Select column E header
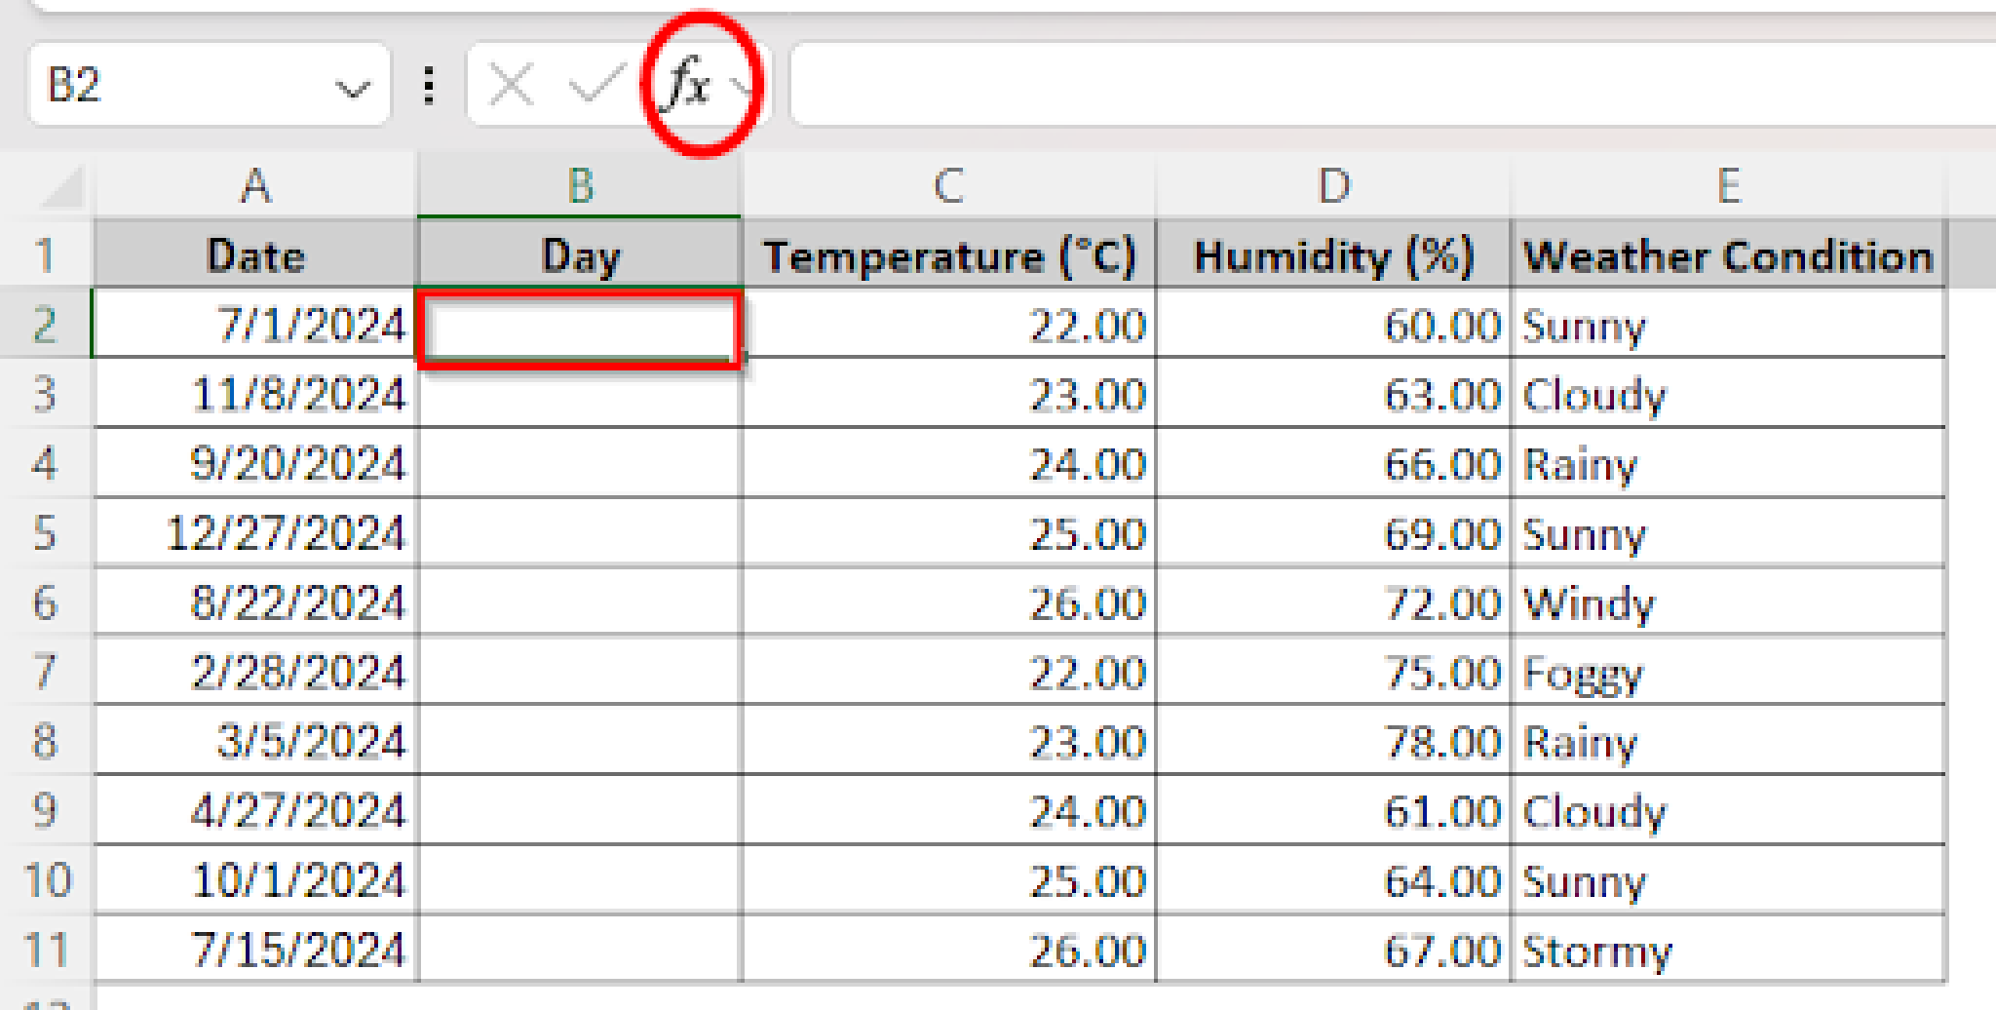 [1727, 185]
